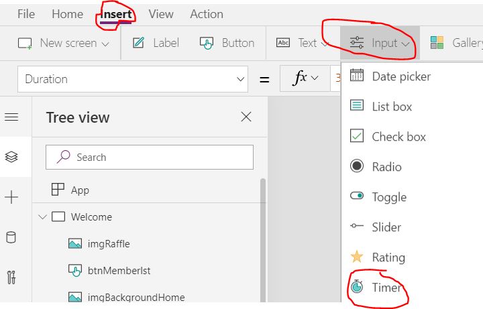Open the View menu tab
Screen dimensions: 483x309
[x=161, y=14]
